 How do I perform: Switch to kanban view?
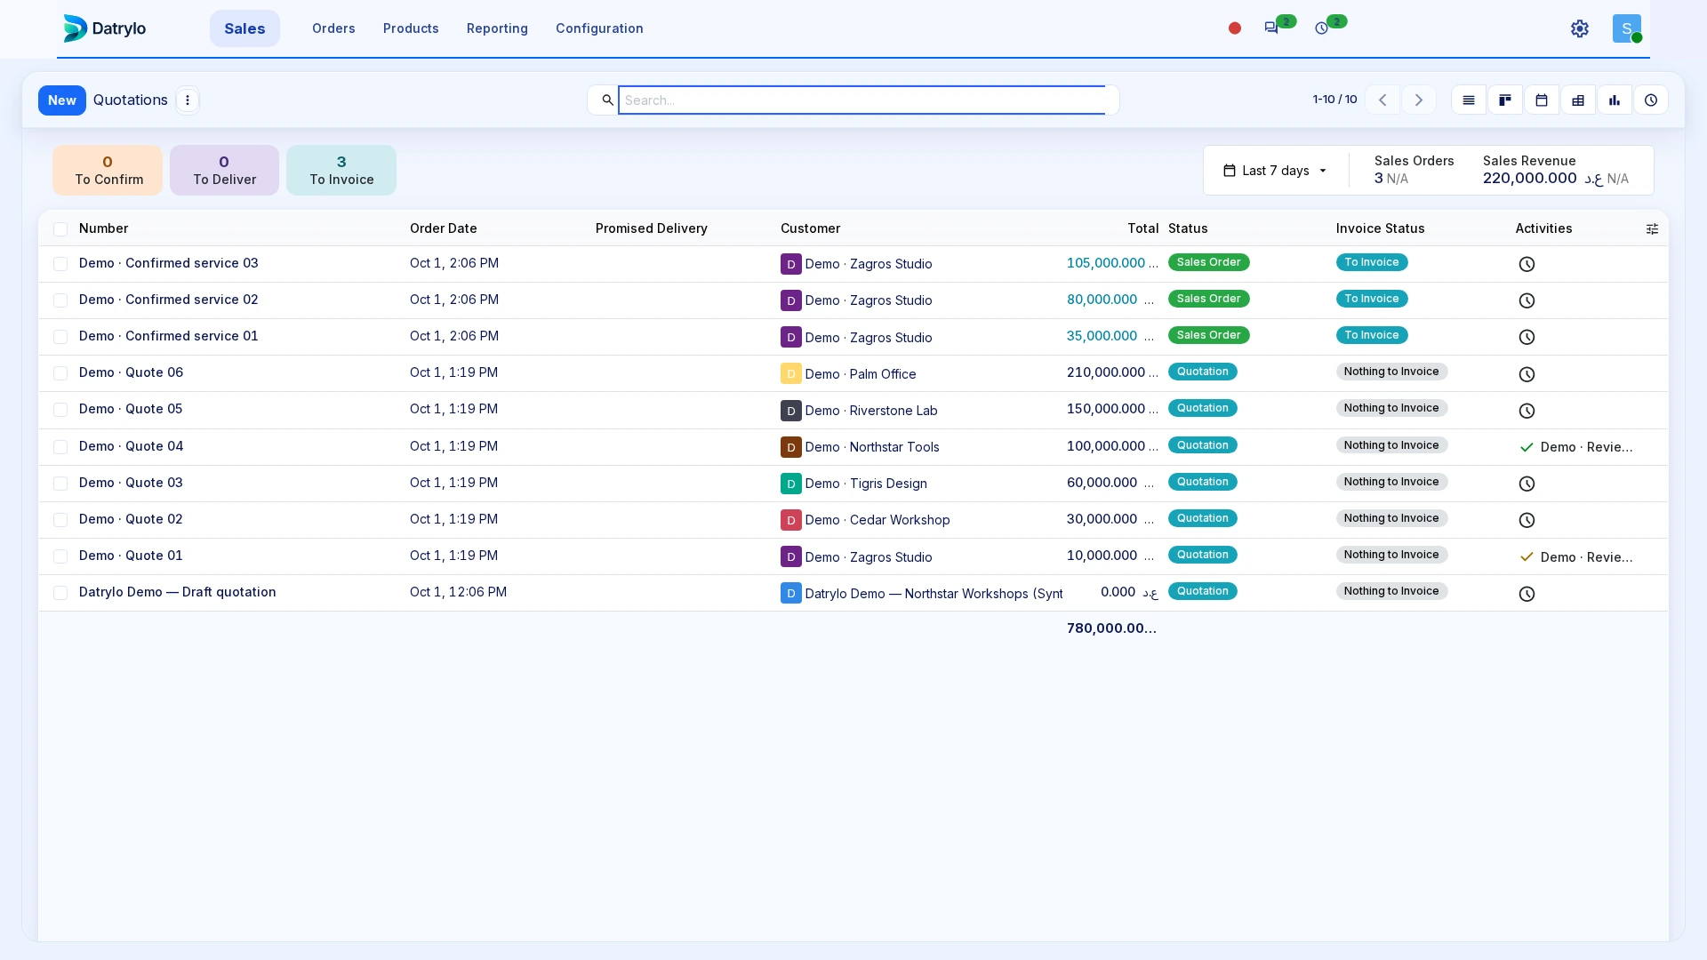[1505, 100]
